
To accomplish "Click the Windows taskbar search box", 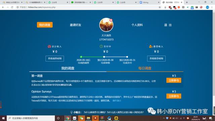I will coord(31,118).
